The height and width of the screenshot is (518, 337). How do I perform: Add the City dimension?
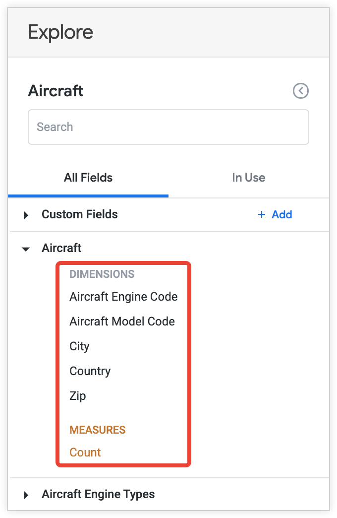click(x=79, y=346)
